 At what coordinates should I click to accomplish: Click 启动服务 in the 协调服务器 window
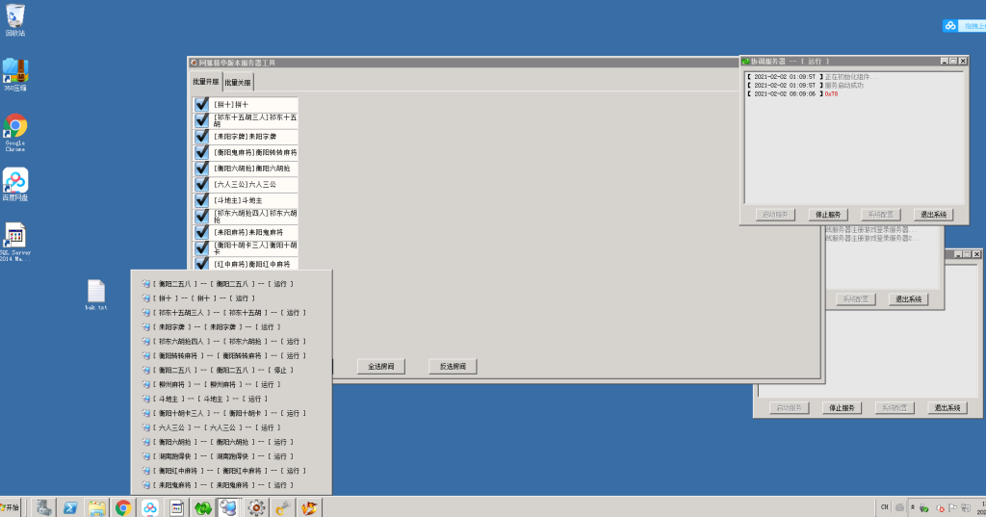pyautogui.click(x=775, y=215)
